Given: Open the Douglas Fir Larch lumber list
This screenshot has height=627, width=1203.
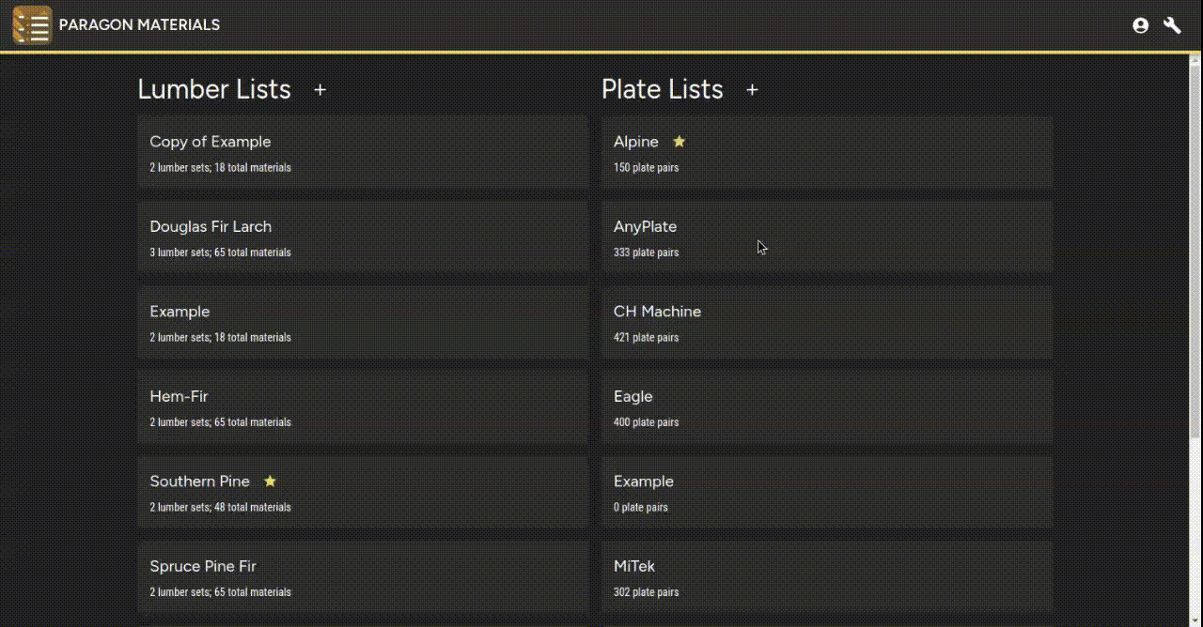Looking at the screenshot, I should (362, 237).
